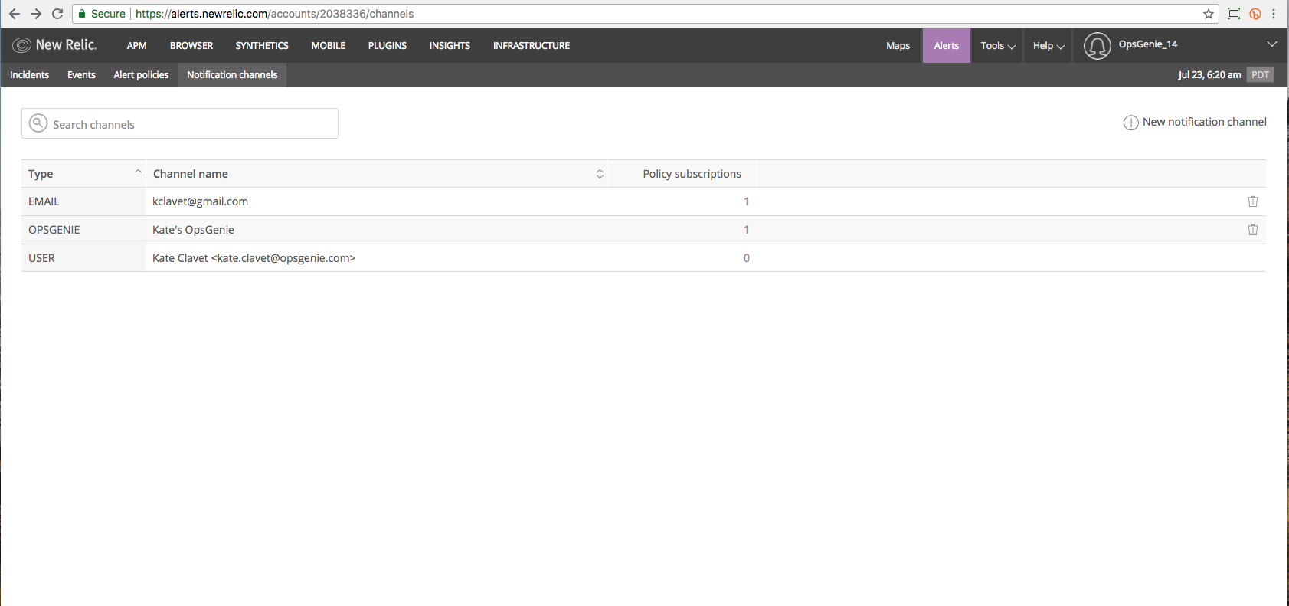Open the MOBILE section
Viewport: 1289px width, 606px height.
coord(329,46)
